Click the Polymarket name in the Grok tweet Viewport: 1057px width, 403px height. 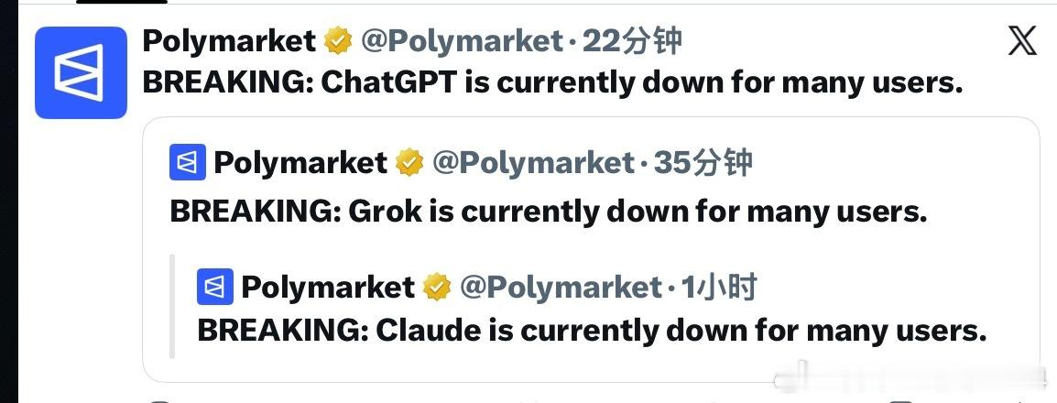[300, 163]
